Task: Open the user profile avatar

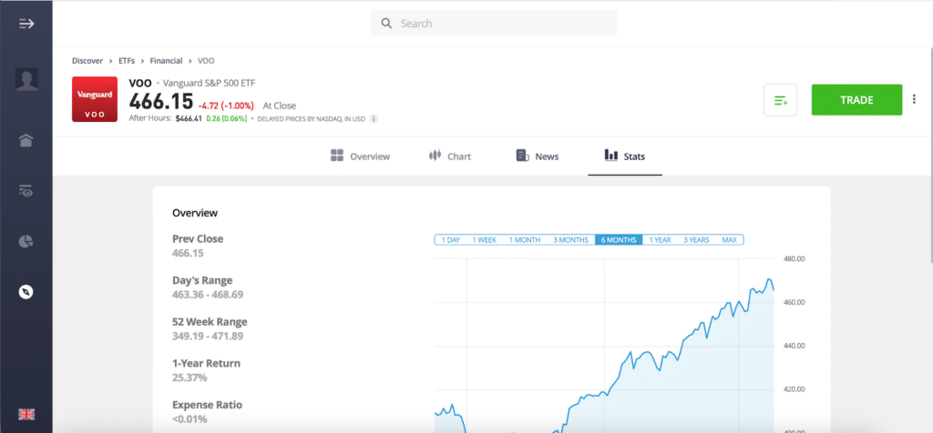Action: pos(26,79)
